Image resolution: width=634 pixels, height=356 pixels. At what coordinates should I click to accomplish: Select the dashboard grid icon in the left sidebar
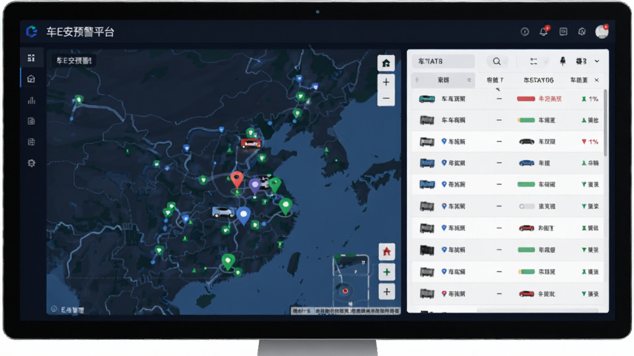(31, 58)
